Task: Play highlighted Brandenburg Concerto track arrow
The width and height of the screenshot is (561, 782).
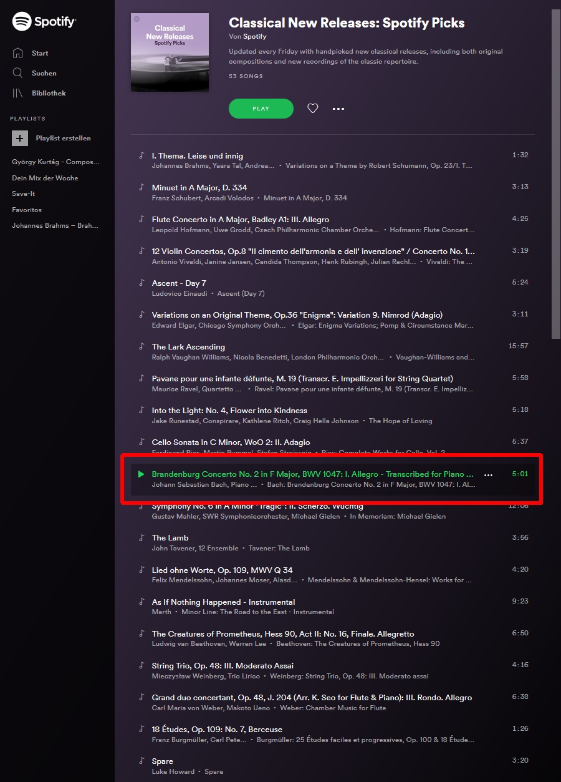Action: (x=141, y=474)
